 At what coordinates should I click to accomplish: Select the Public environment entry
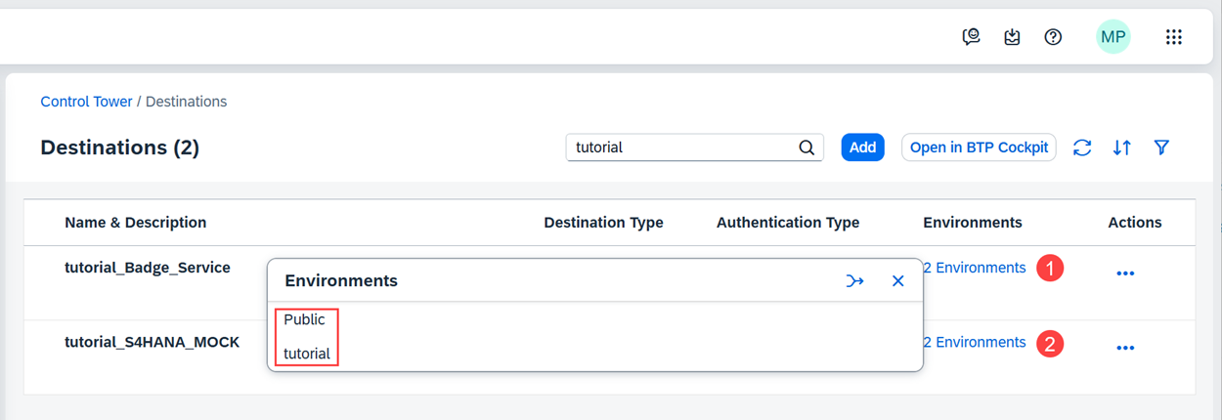[x=305, y=319]
